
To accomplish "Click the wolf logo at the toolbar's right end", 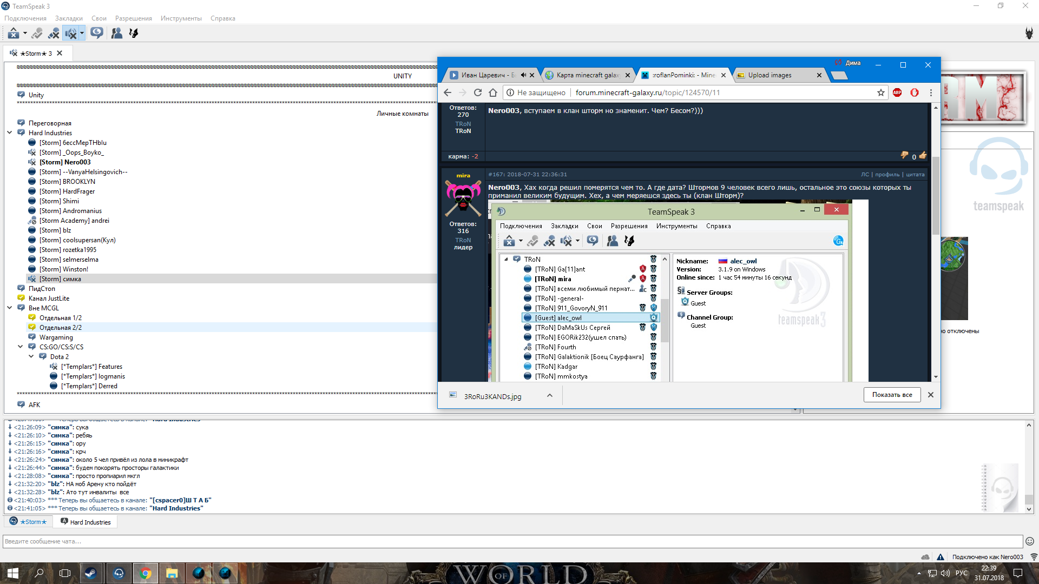I will pyautogui.click(x=1029, y=34).
